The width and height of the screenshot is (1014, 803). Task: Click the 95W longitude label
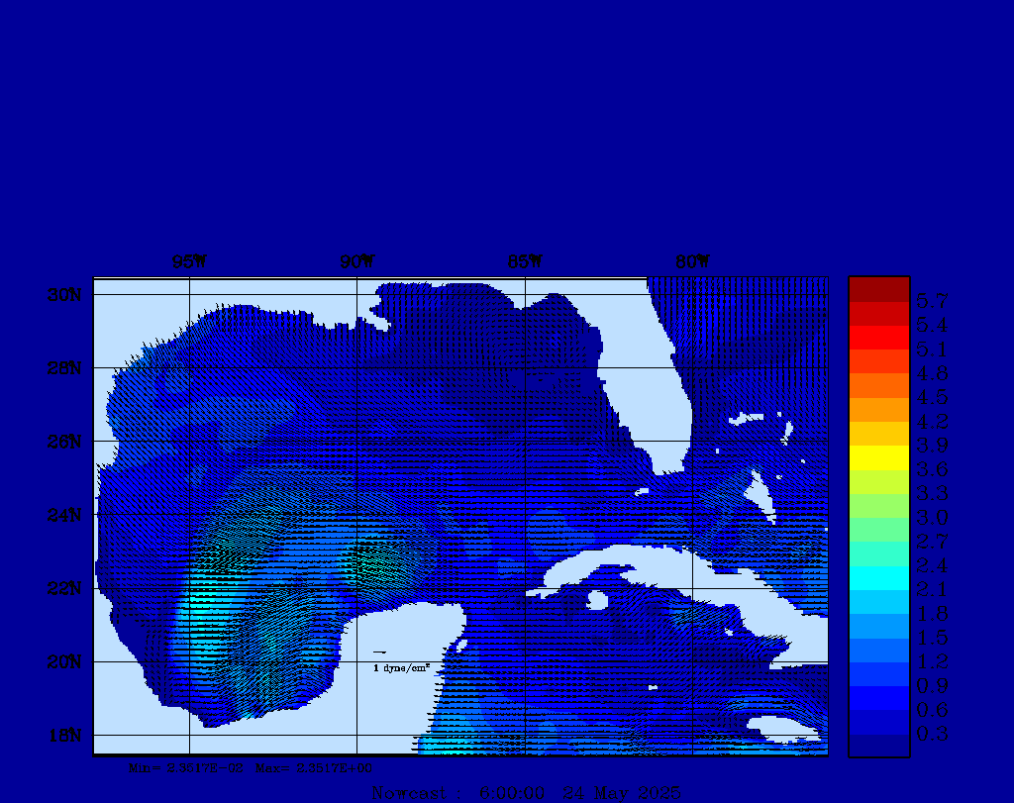[x=189, y=262]
